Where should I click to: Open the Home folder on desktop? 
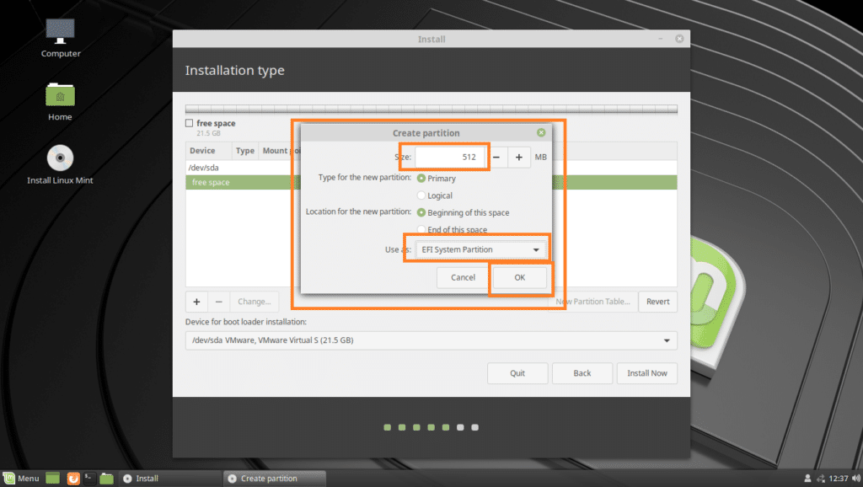(x=59, y=97)
